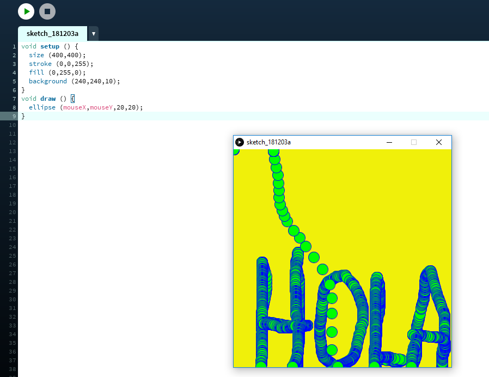Click the 'mouseY' variable in code
Viewport: 489px width, 377px height.
tap(101, 107)
